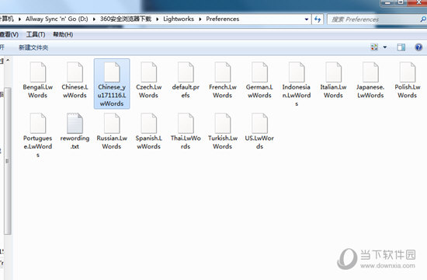Open the 帮助(H) menu
The image size is (427, 280).
pos(63,34)
